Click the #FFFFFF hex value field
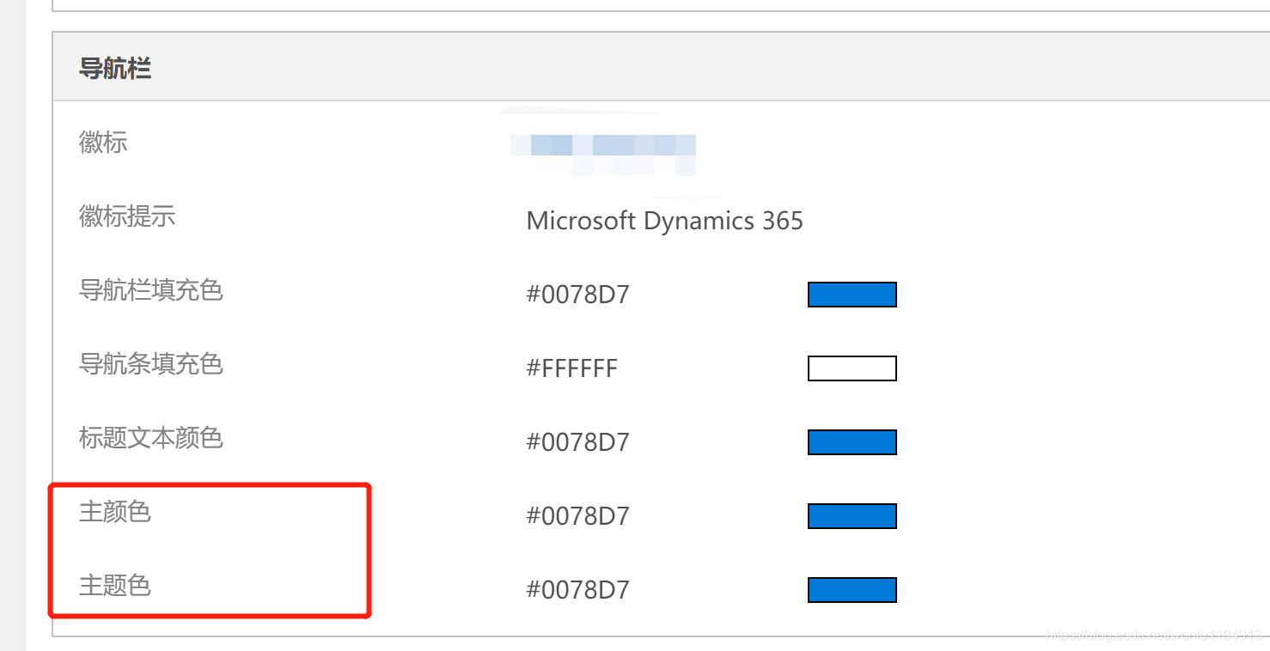Screen dimensions: 1270x651 572,368
